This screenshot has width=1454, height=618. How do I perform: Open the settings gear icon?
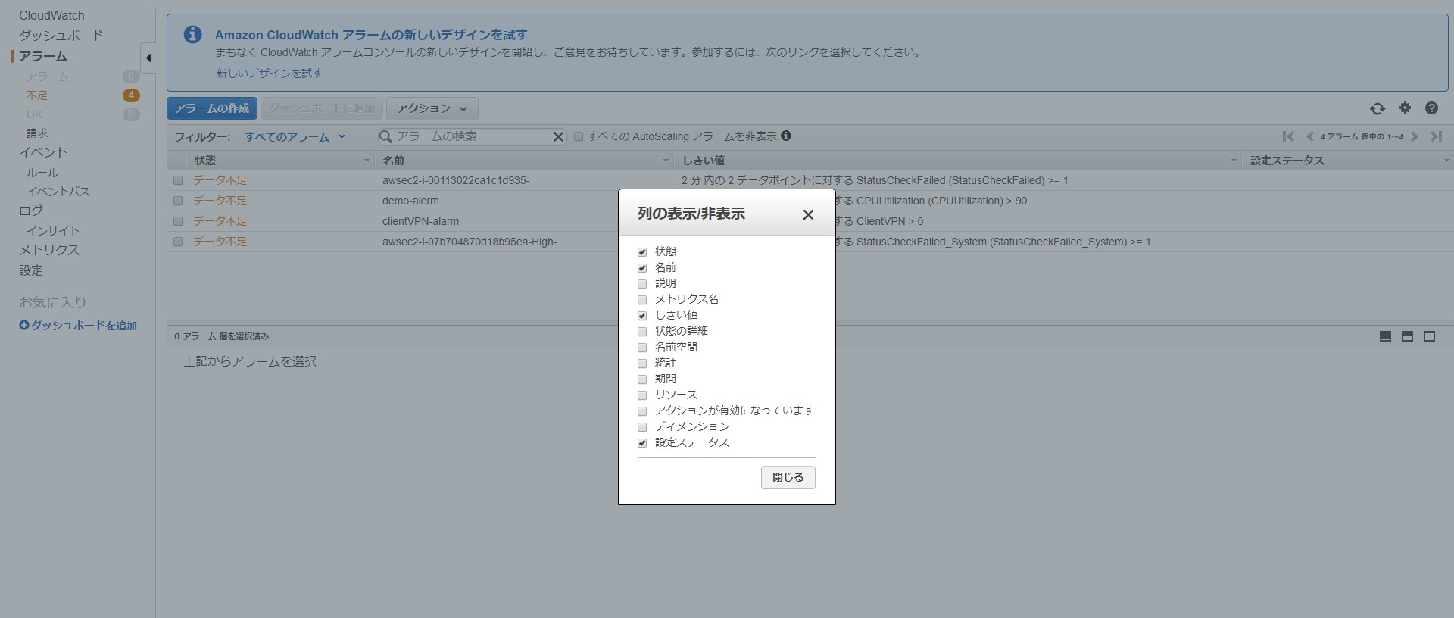coord(1405,108)
